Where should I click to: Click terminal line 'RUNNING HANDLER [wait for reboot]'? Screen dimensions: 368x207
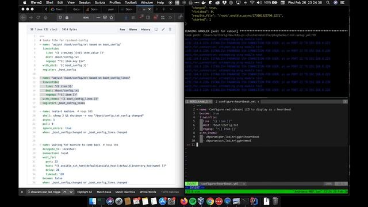[266, 31]
